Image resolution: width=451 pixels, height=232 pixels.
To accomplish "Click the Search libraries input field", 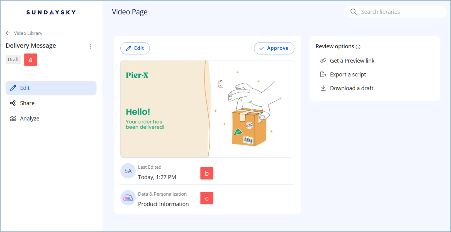I will click(396, 12).
